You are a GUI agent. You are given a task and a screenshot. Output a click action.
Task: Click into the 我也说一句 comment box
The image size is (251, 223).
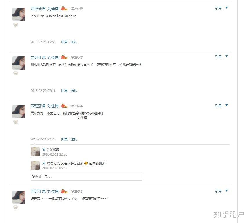tap(86, 177)
